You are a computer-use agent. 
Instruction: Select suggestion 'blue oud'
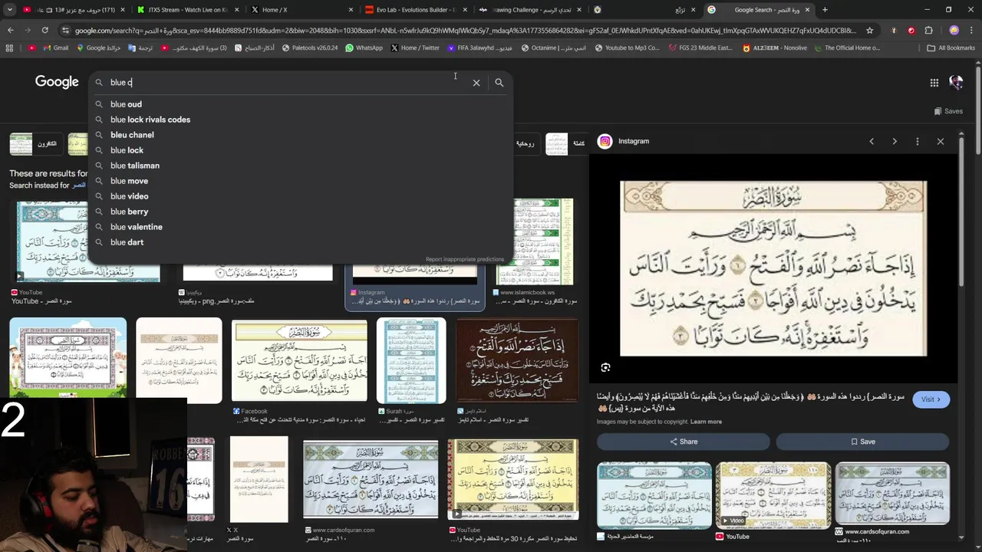tap(299, 104)
